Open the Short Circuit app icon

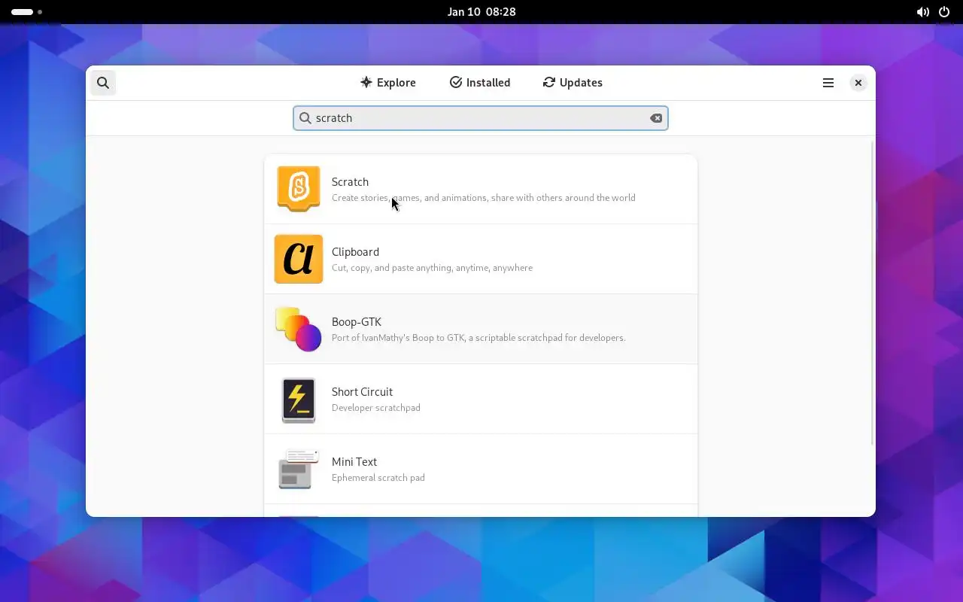(x=299, y=399)
